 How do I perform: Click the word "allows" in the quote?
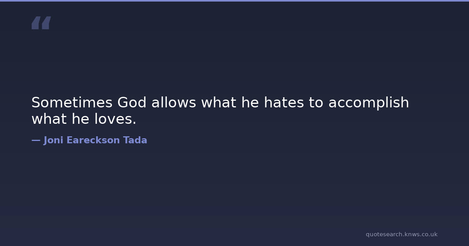click(174, 103)
